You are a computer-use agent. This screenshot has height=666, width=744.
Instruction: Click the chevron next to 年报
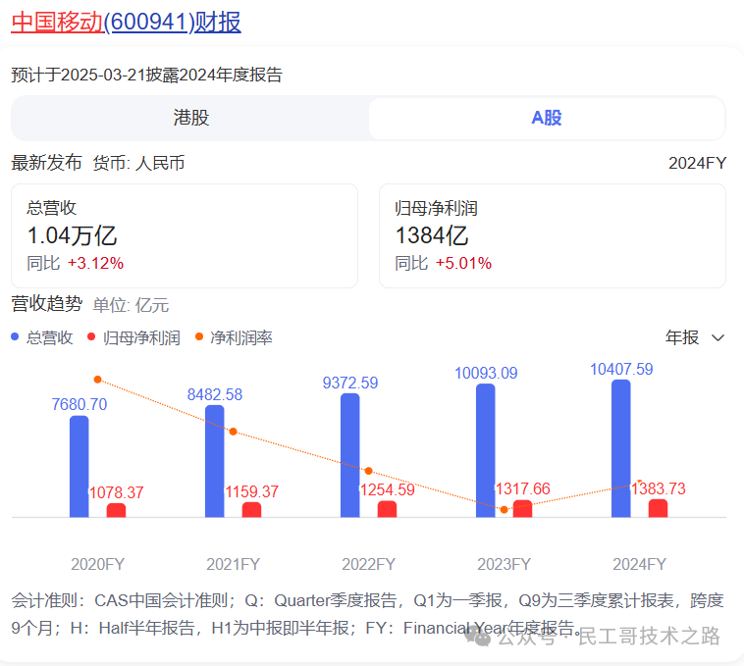717,338
